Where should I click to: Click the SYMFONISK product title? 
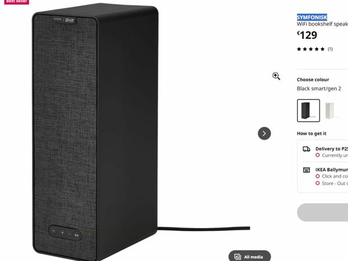(312, 17)
